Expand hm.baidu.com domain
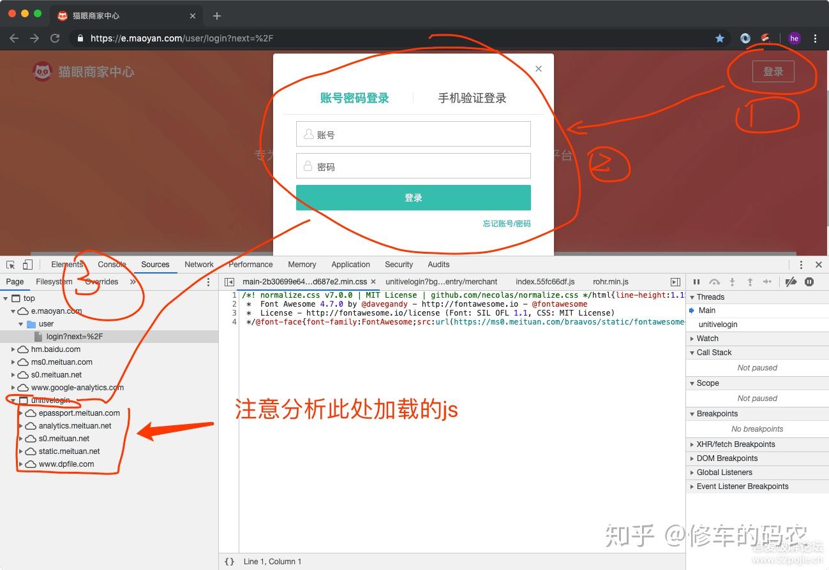This screenshot has width=829, height=570. tap(13, 349)
